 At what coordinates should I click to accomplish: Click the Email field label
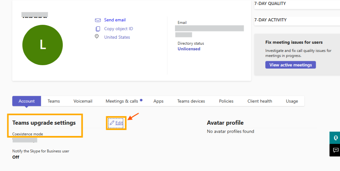pos(182,22)
